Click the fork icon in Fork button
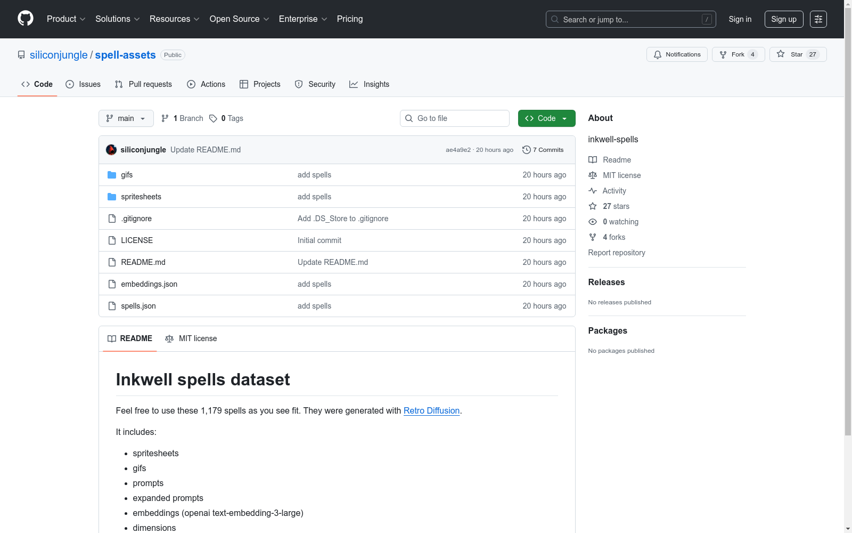Viewport: 852px width, 533px height. [x=723, y=54]
